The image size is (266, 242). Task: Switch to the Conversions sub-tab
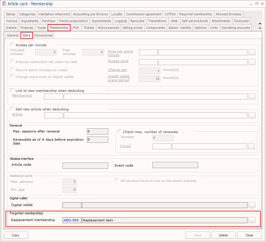point(43,35)
